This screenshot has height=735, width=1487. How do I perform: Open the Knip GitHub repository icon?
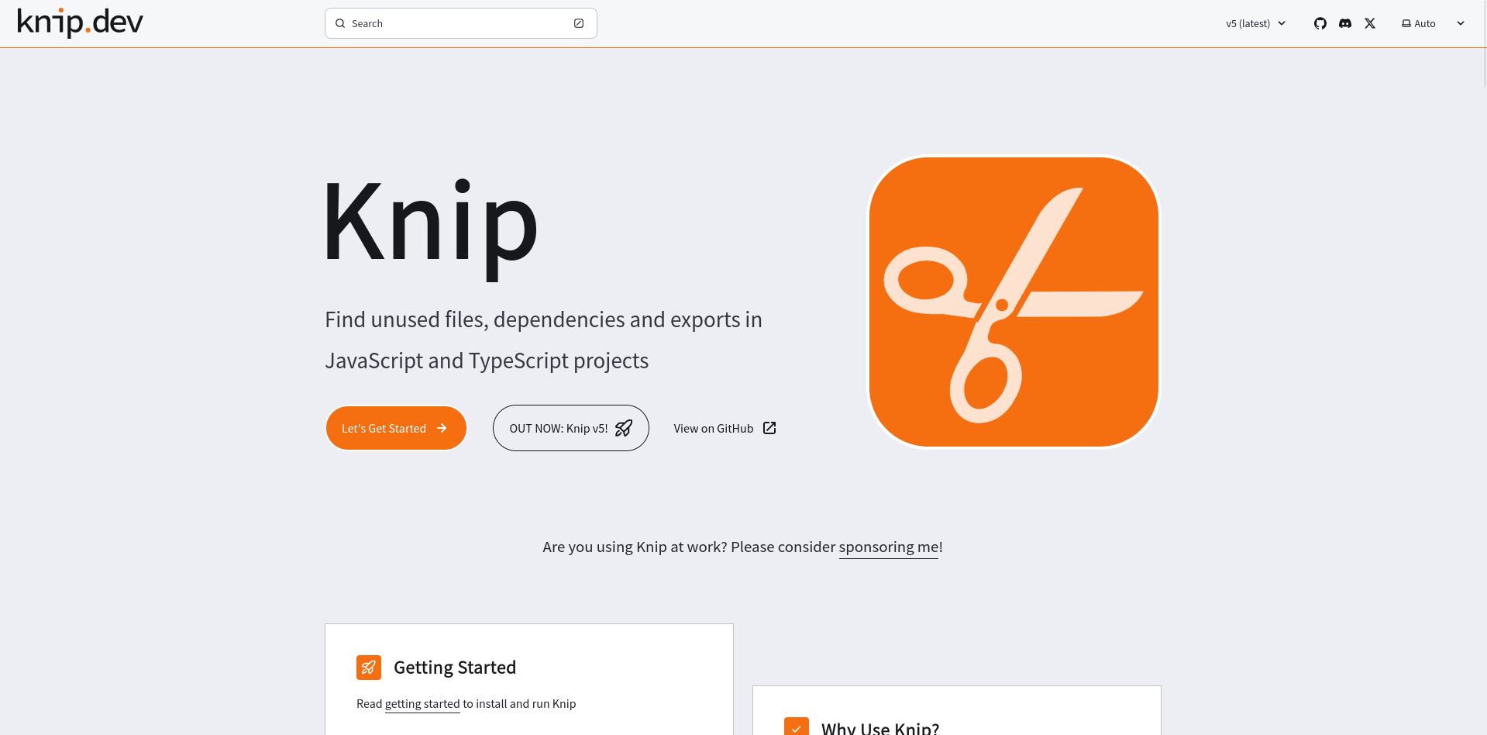[x=1320, y=23]
